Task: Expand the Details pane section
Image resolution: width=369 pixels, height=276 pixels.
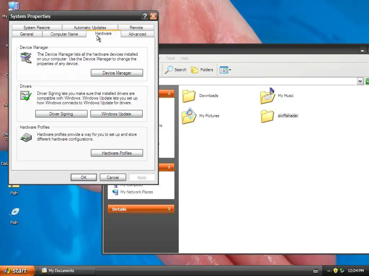Action: tap(169, 209)
